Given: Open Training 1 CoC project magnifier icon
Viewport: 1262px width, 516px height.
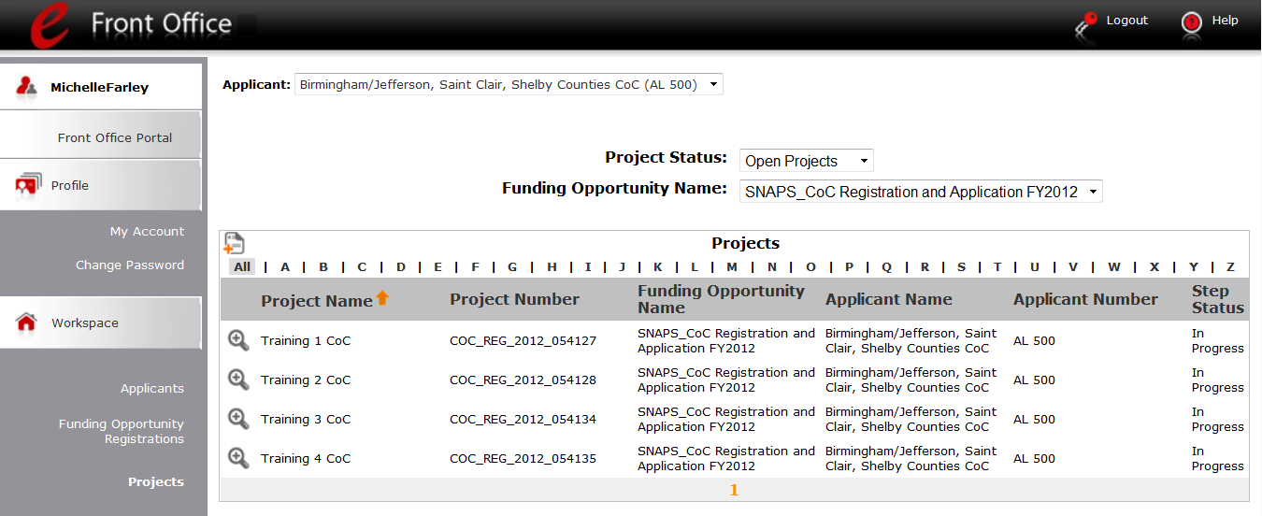Looking at the screenshot, I should pos(238,340).
